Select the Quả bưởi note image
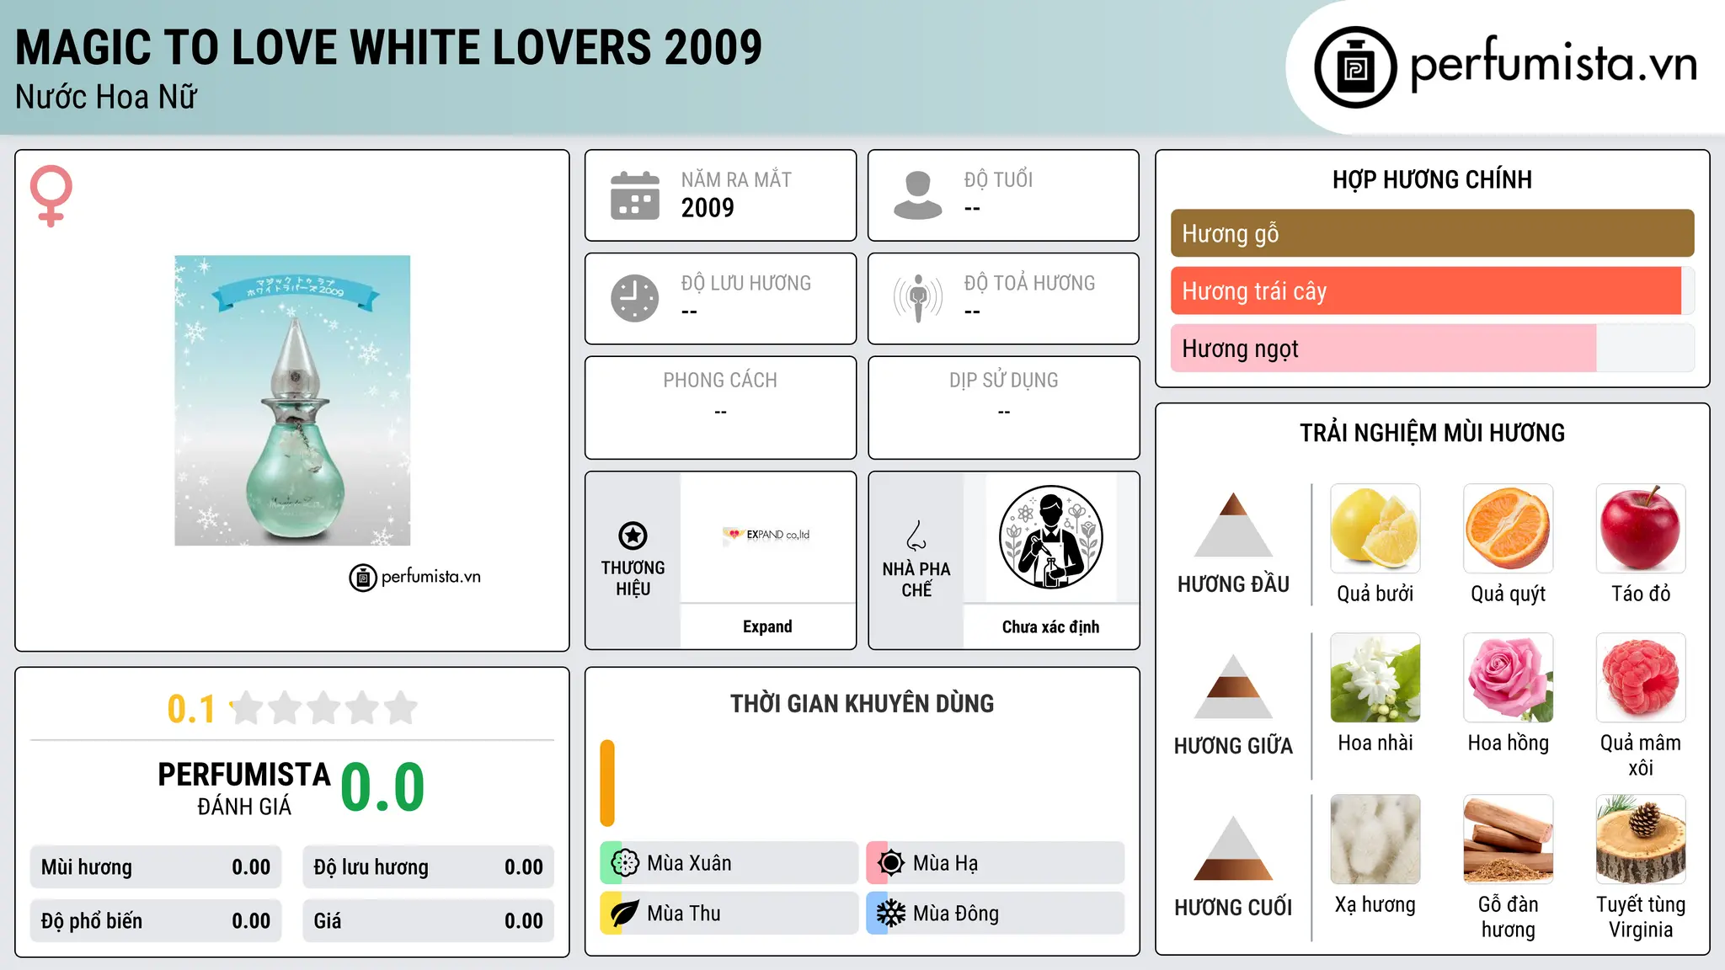The width and height of the screenshot is (1725, 970). point(1375,529)
